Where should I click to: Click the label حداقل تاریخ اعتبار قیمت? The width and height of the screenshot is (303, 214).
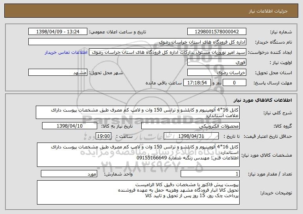tap(268, 136)
